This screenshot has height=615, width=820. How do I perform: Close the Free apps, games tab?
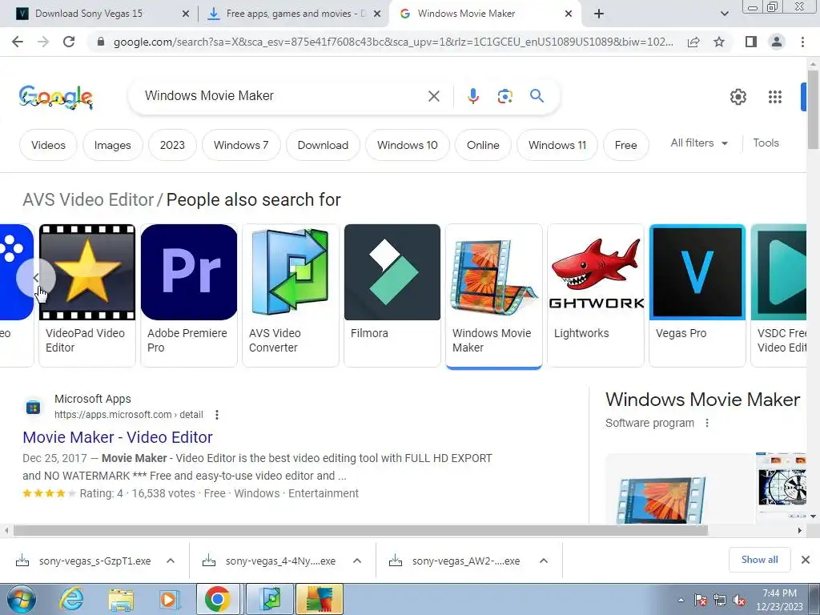pyautogui.click(x=376, y=14)
